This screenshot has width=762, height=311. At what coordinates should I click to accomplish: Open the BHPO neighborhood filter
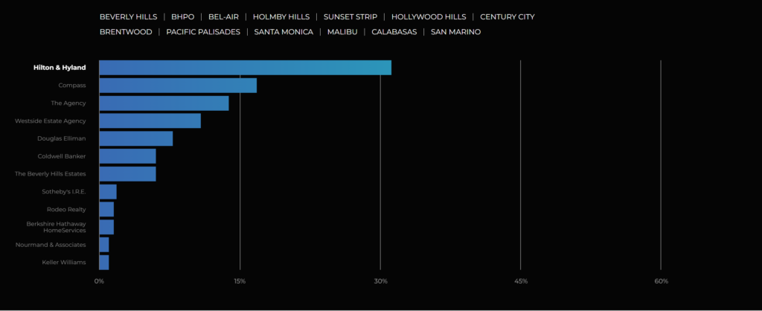coord(182,16)
